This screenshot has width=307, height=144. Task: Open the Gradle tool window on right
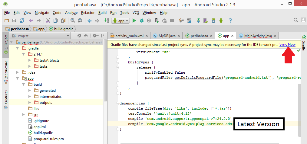pyautogui.click(x=304, y=43)
